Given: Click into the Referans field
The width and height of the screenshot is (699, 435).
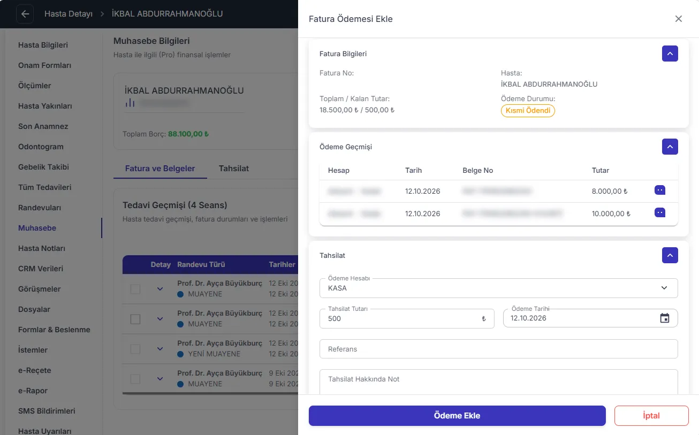Looking at the screenshot, I should pos(499,349).
